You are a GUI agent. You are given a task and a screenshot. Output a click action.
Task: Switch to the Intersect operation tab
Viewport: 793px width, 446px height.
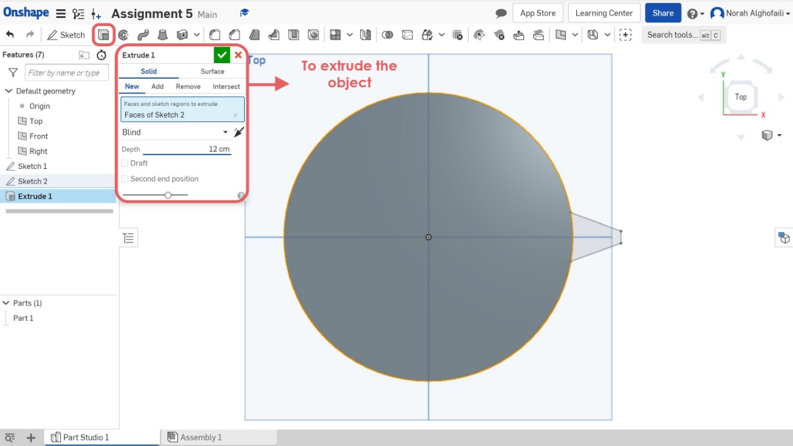226,87
